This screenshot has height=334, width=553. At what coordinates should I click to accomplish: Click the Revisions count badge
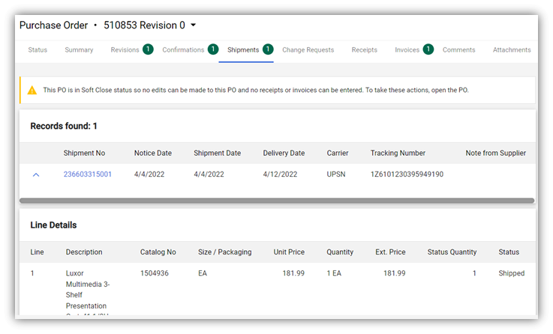pos(148,49)
